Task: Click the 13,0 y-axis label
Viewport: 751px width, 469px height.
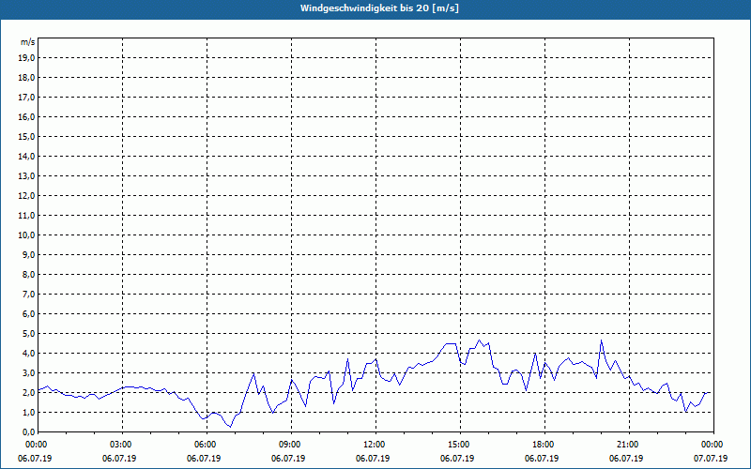Action: (27, 175)
